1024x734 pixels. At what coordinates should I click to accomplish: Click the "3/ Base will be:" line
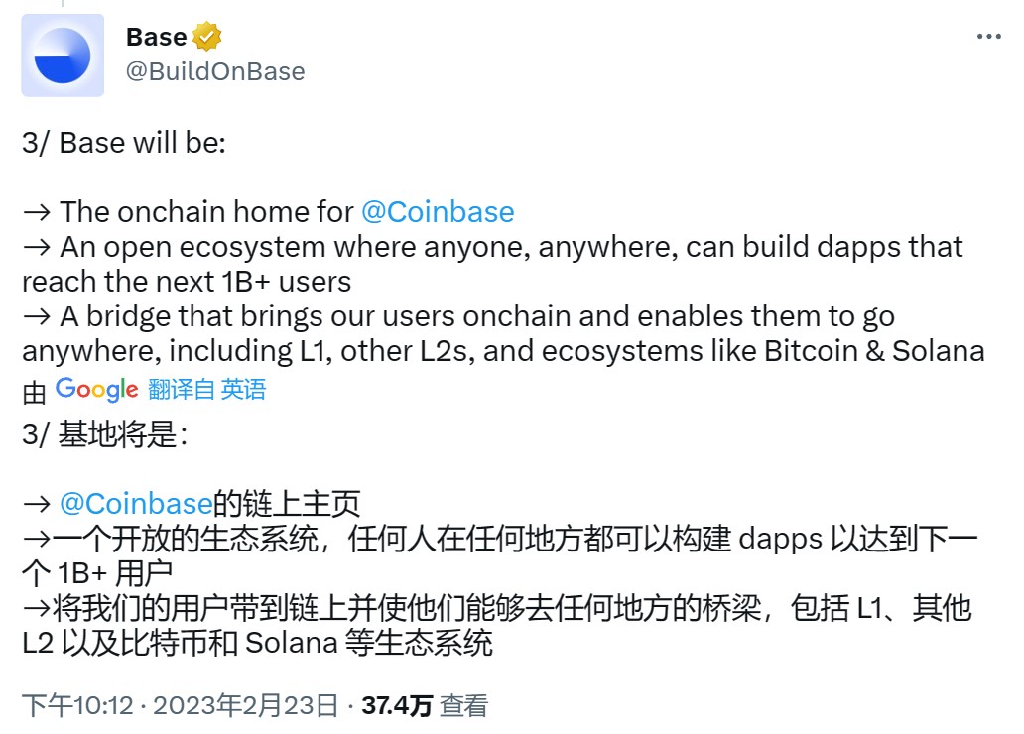click(x=126, y=142)
